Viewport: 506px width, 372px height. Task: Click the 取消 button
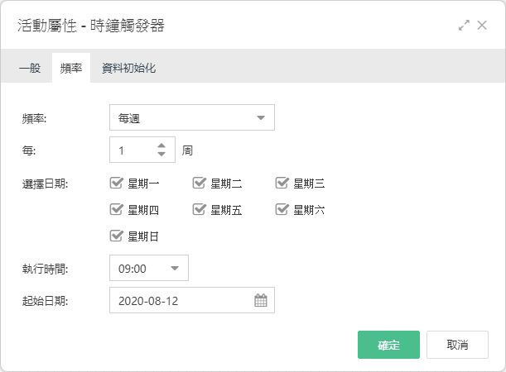pos(457,345)
